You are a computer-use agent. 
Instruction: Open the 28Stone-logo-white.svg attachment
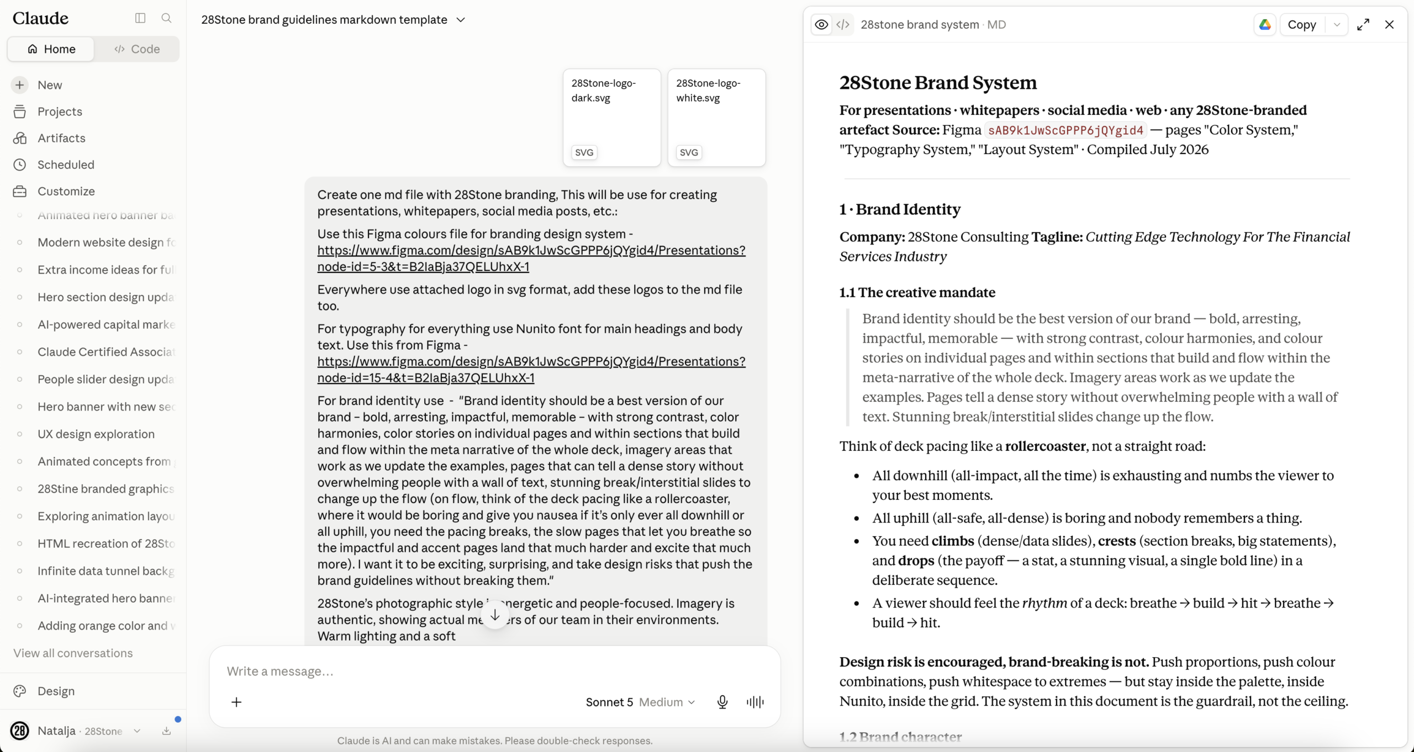(716, 118)
